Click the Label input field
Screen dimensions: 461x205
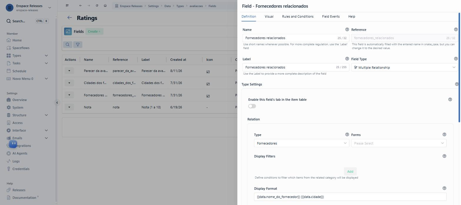(296, 67)
